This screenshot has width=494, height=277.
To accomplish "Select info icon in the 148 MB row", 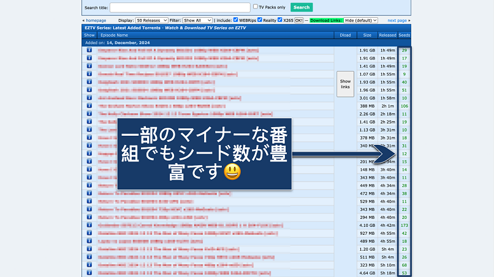I will (x=89, y=169).
